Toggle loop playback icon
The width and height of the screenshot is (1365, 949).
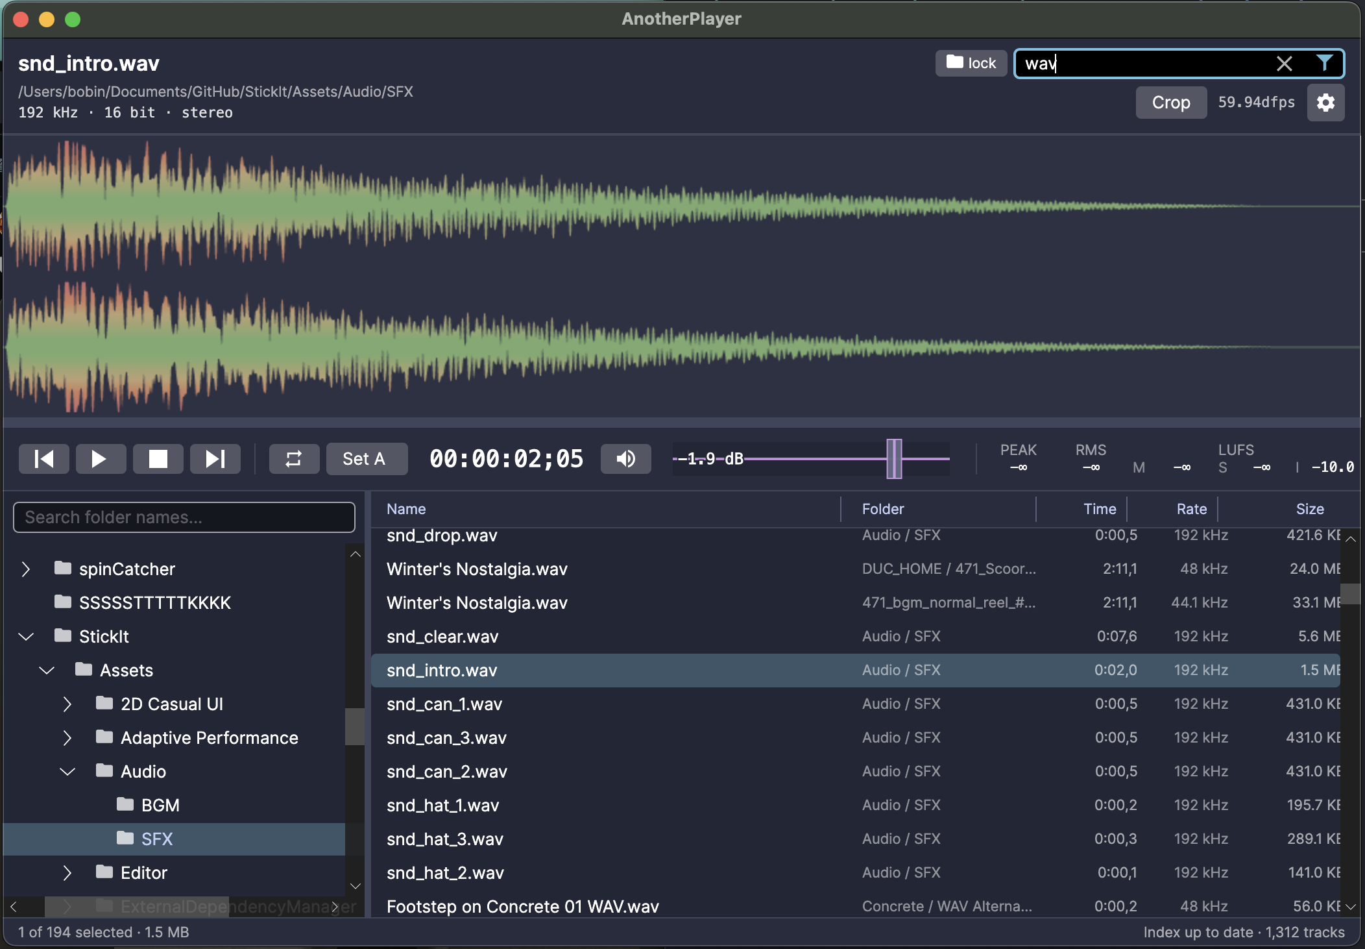click(x=294, y=459)
